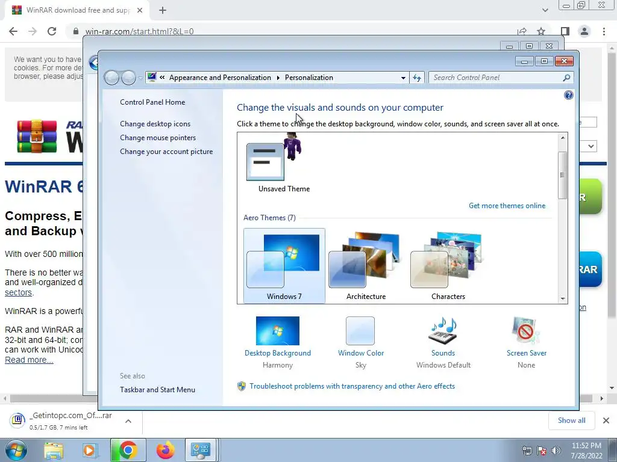Open Taskbar and Start Menu link
Viewport: 617px width, 462px height.
(x=157, y=390)
